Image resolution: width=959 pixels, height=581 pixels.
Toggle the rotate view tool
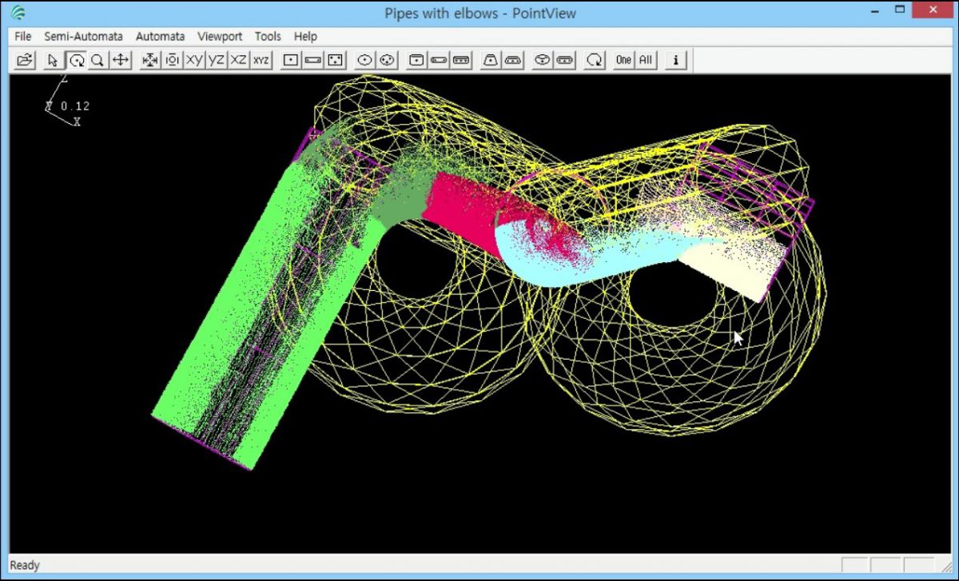click(x=76, y=60)
